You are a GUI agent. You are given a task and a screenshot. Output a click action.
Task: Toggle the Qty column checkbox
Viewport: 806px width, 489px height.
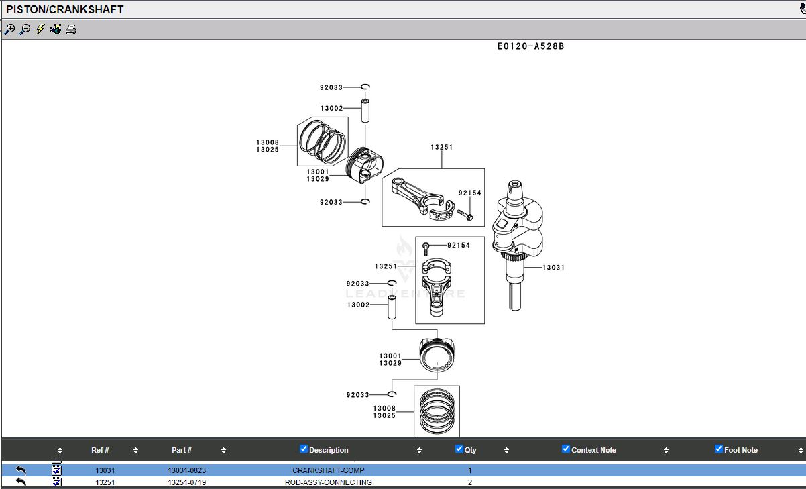coord(459,449)
